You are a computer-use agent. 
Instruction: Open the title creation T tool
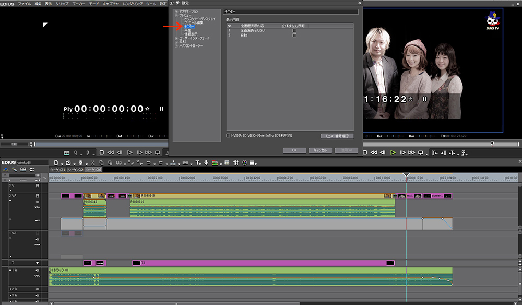(x=197, y=162)
